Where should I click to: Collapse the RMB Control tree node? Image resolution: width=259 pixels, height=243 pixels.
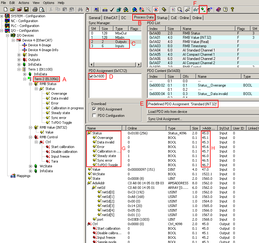(31, 137)
